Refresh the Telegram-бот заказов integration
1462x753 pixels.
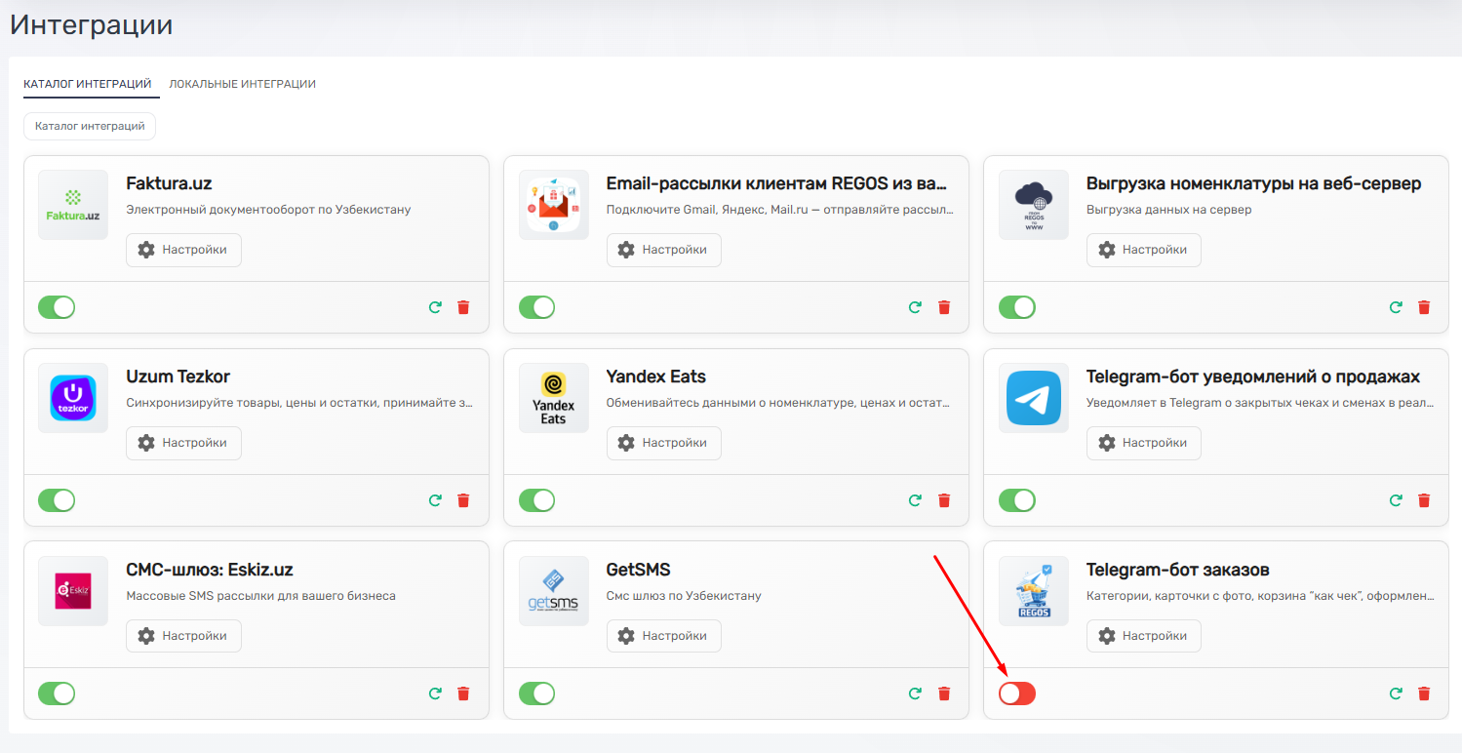coord(1396,694)
